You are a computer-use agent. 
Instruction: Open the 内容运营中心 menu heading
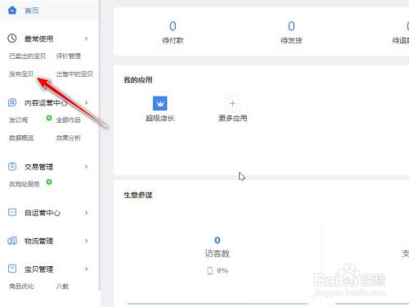tap(46, 103)
